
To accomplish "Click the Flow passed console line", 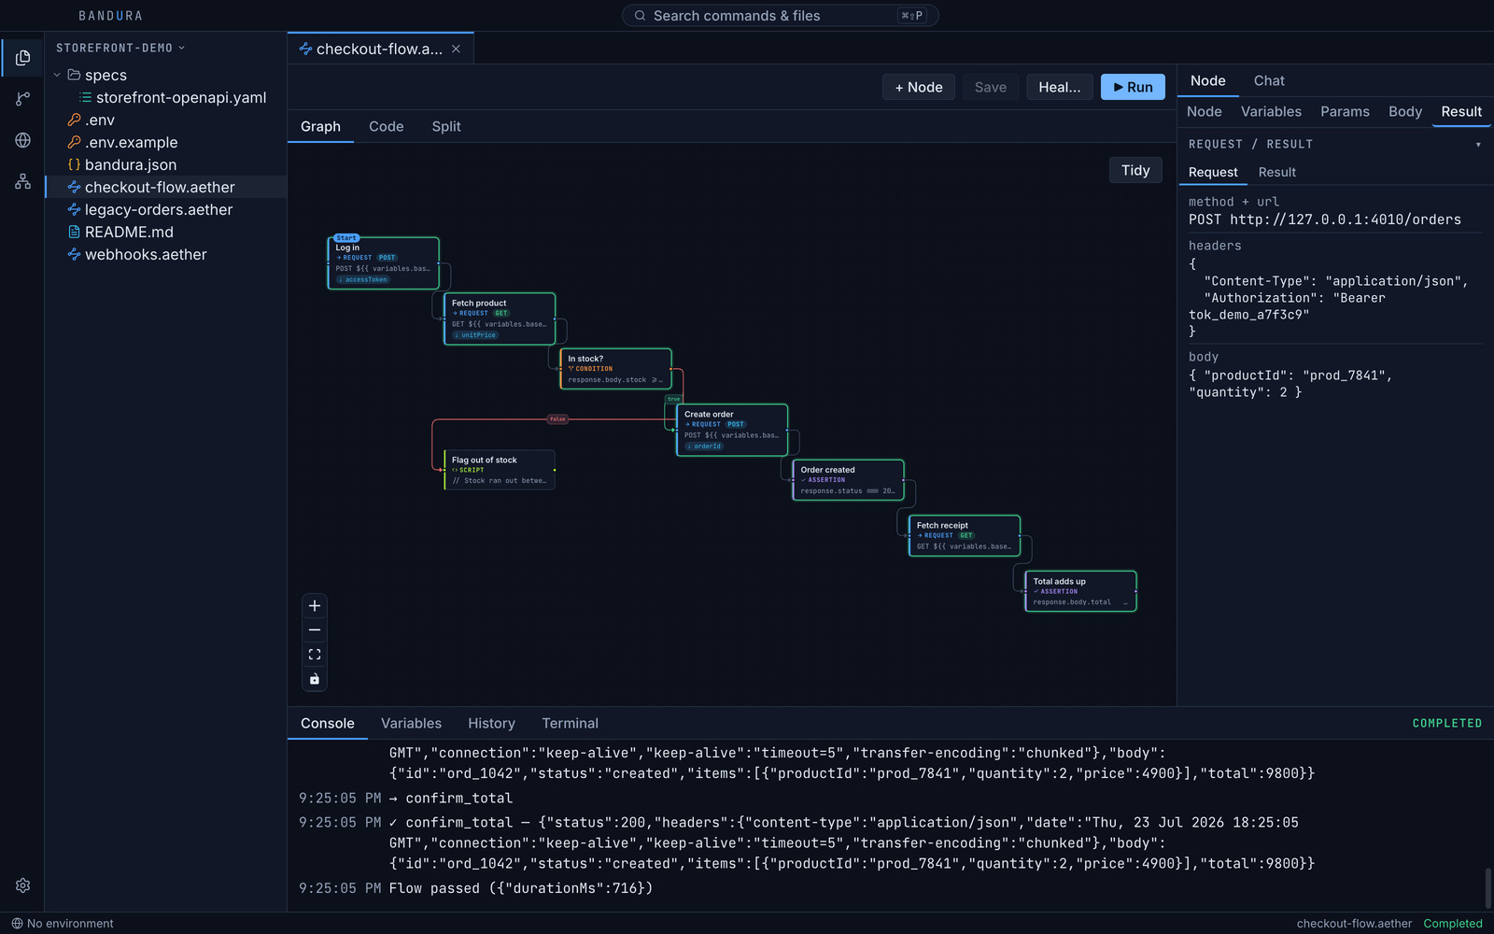I will tap(521, 888).
